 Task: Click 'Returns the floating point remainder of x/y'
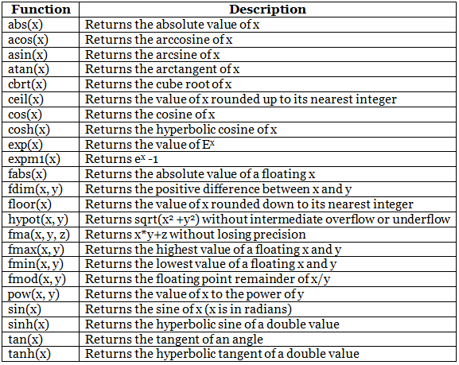tap(208, 279)
